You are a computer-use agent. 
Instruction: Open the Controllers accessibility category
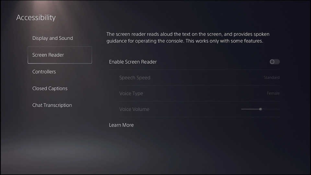point(44,72)
